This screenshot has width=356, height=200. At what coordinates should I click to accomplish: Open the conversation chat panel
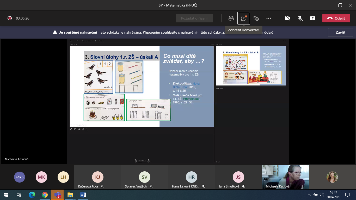(x=244, y=18)
